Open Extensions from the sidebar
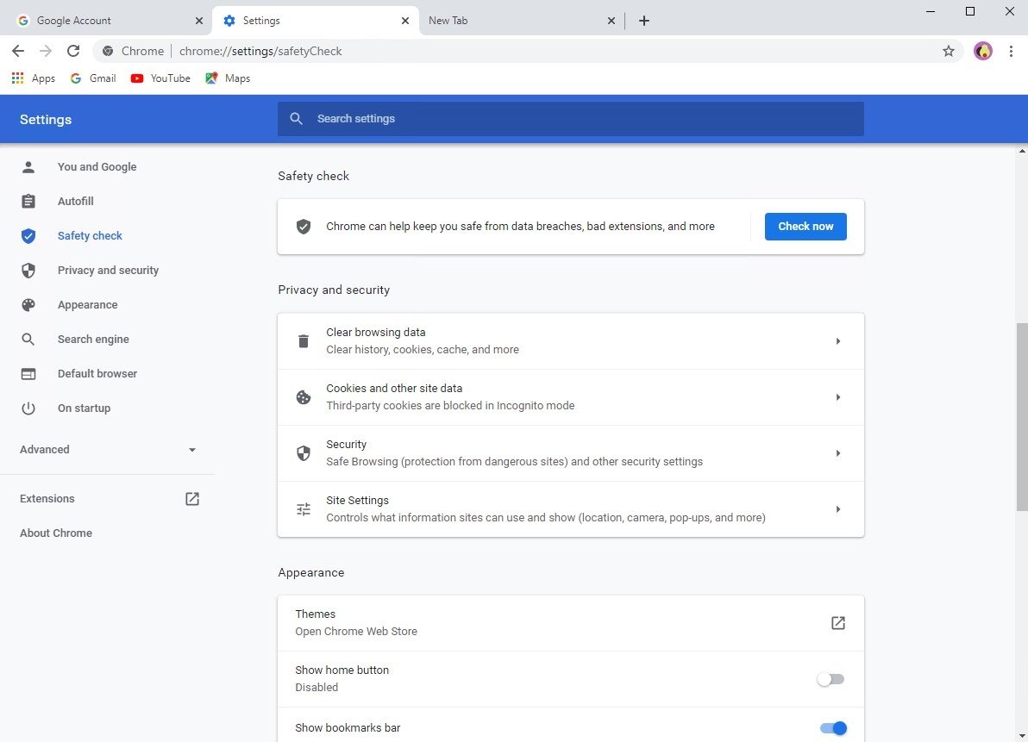The width and height of the screenshot is (1028, 742). point(47,499)
